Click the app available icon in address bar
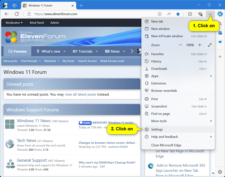The height and width of the screenshot is (177, 225). (x=160, y=14)
